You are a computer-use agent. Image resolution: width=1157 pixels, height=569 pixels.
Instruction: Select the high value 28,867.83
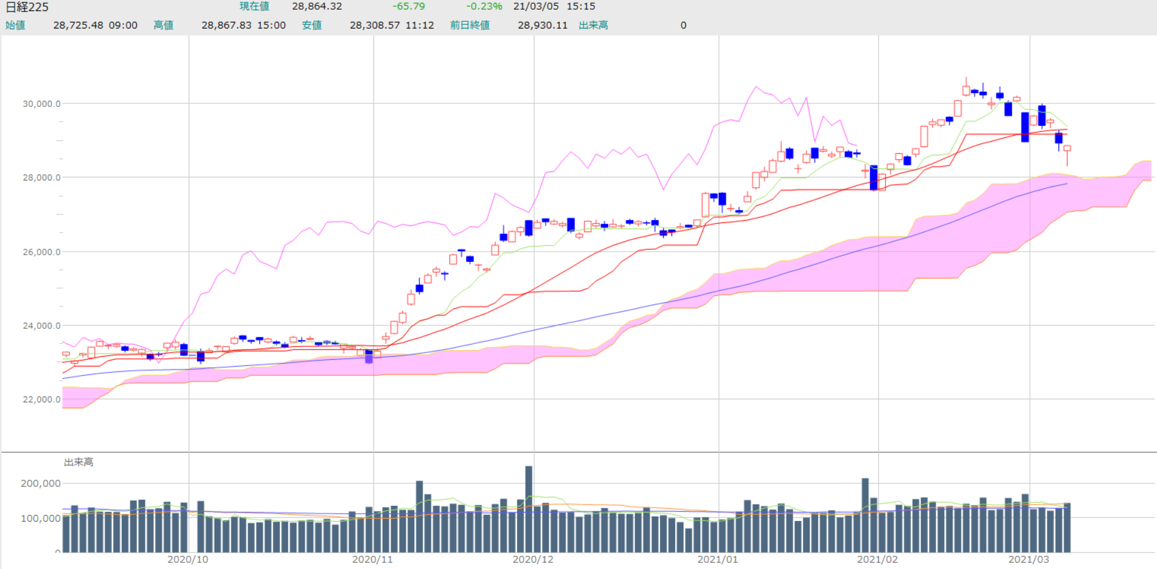[x=226, y=25]
